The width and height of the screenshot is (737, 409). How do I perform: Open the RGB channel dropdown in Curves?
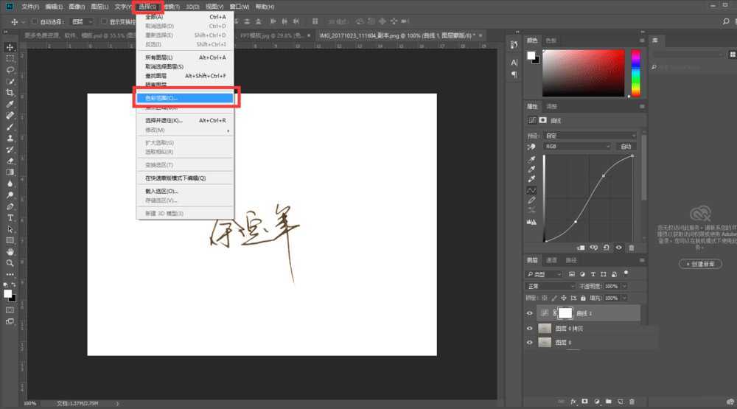[577, 147]
